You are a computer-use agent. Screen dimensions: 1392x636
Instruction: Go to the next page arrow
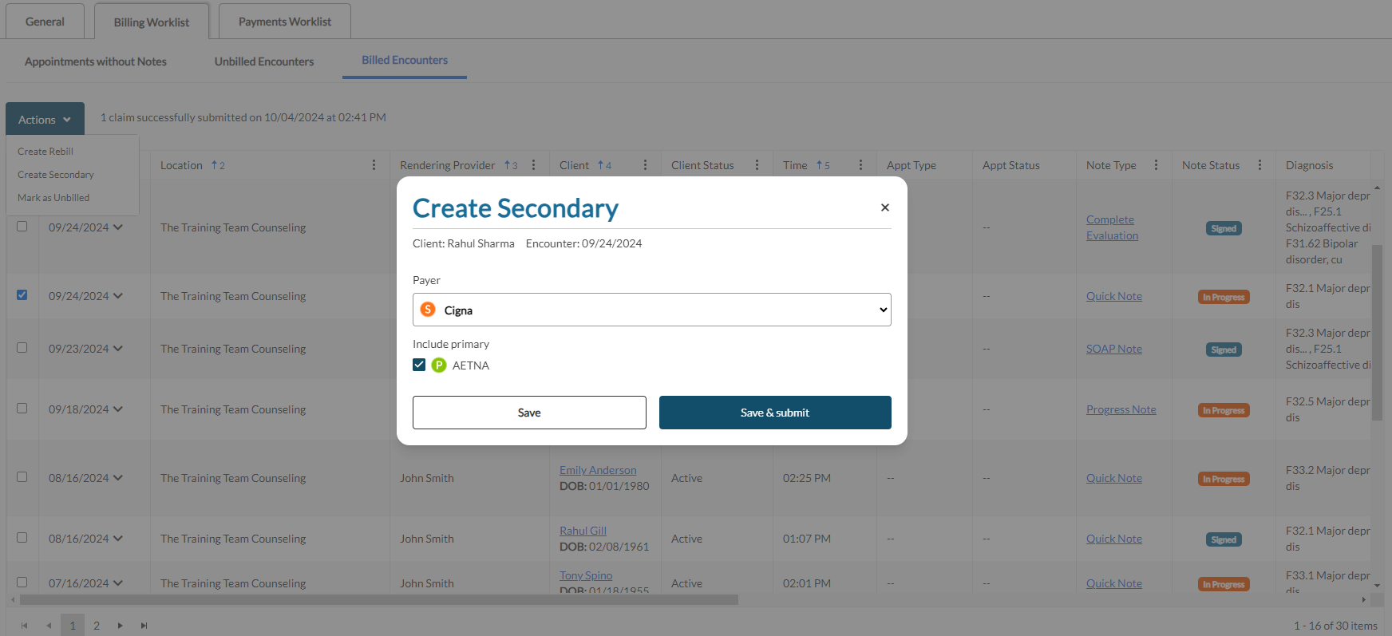pos(120,626)
